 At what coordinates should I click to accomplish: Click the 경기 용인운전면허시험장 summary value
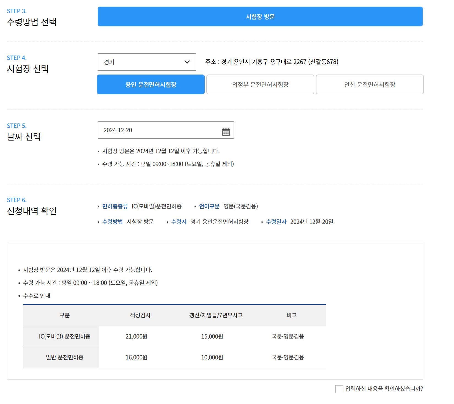pyautogui.click(x=220, y=222)
